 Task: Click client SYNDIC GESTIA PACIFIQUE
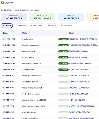pyautogui.click(x=80, y=112)
